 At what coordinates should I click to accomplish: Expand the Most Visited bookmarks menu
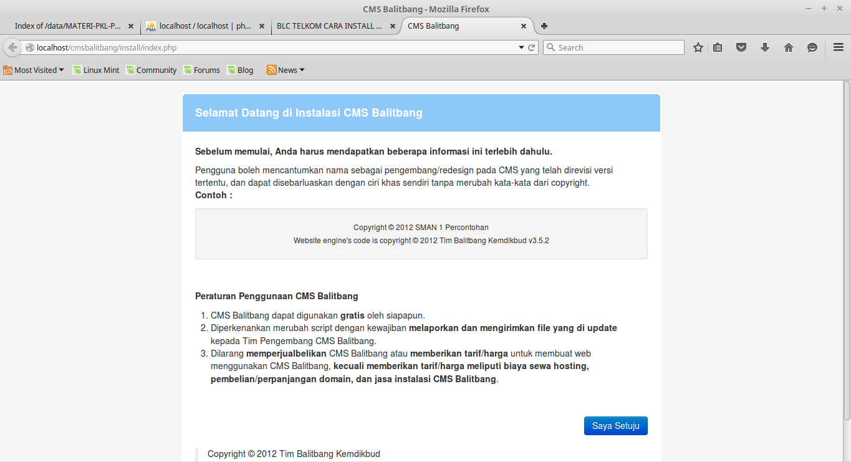tap(34, 70)
